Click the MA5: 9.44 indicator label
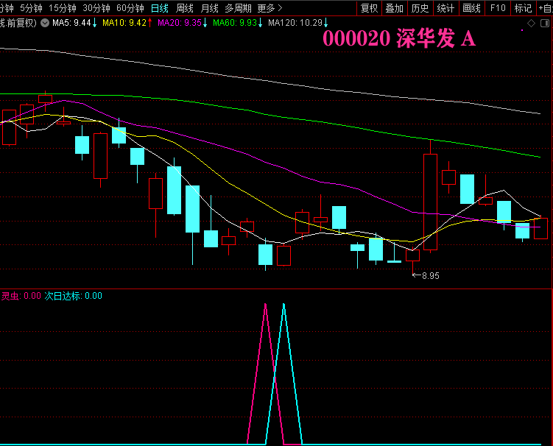The image size is (553, 446). click(x=74, y=23)
